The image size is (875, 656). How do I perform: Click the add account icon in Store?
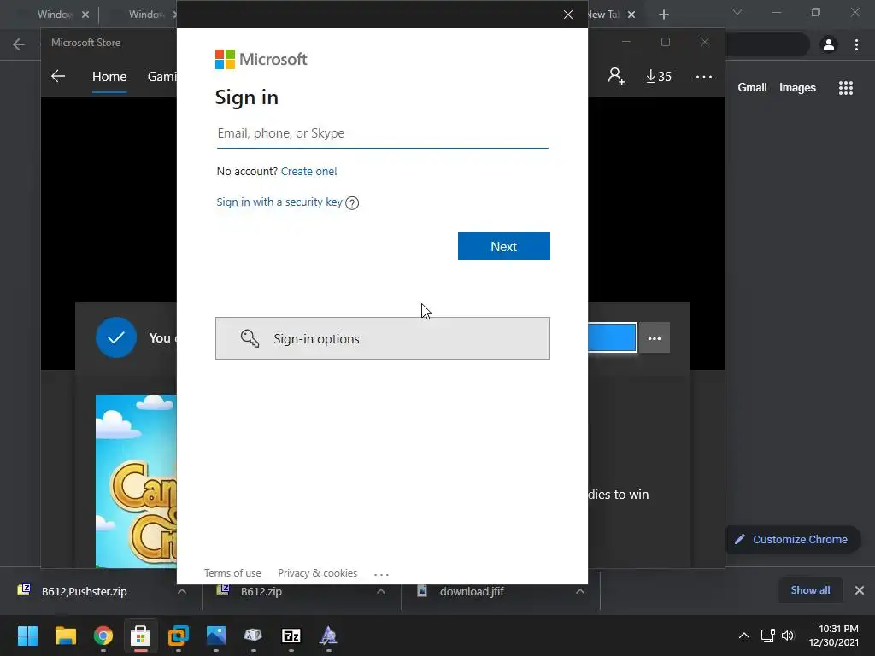click(616, 76)
